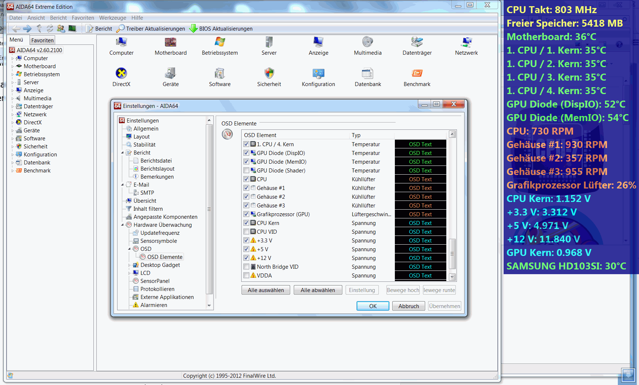Open Treiber Aktualisierungen from the toolbar
The width and height of the screenshot is (639, 385).
coord(151,28)
